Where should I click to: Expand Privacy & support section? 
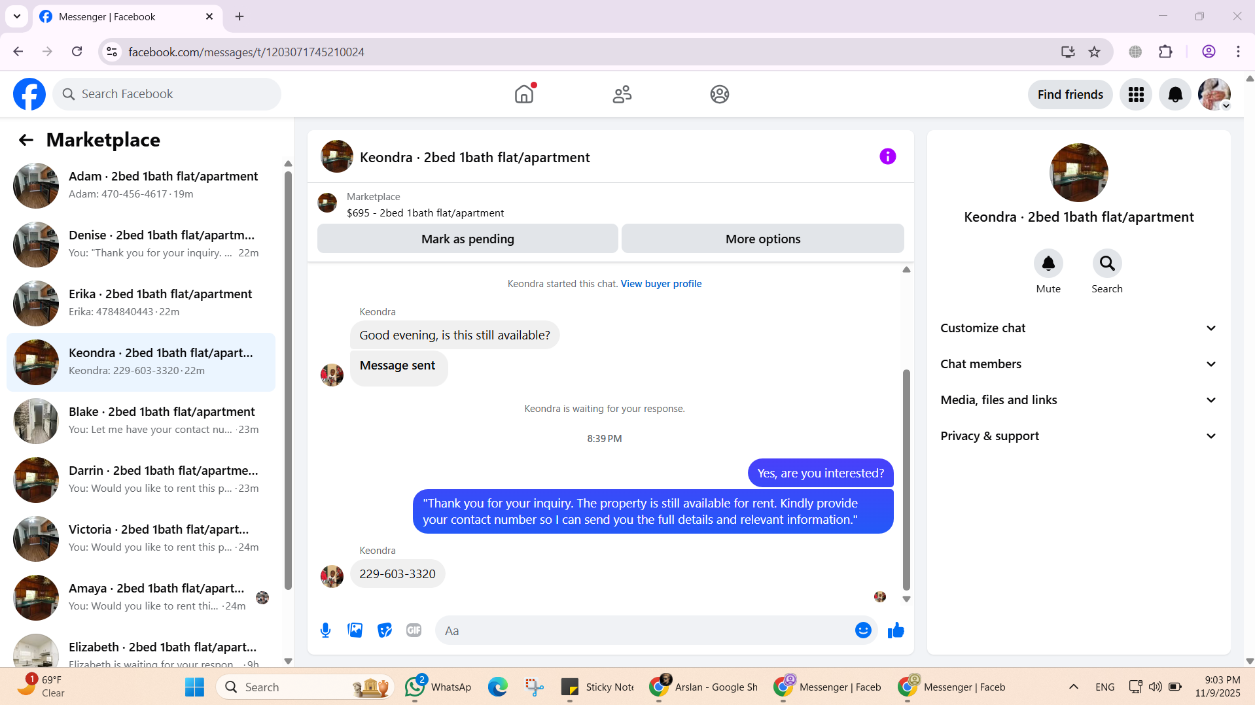[x=1078, y=436]
